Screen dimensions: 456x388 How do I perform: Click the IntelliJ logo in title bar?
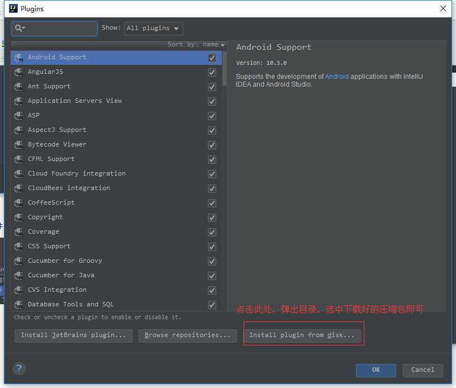(13, 8)
